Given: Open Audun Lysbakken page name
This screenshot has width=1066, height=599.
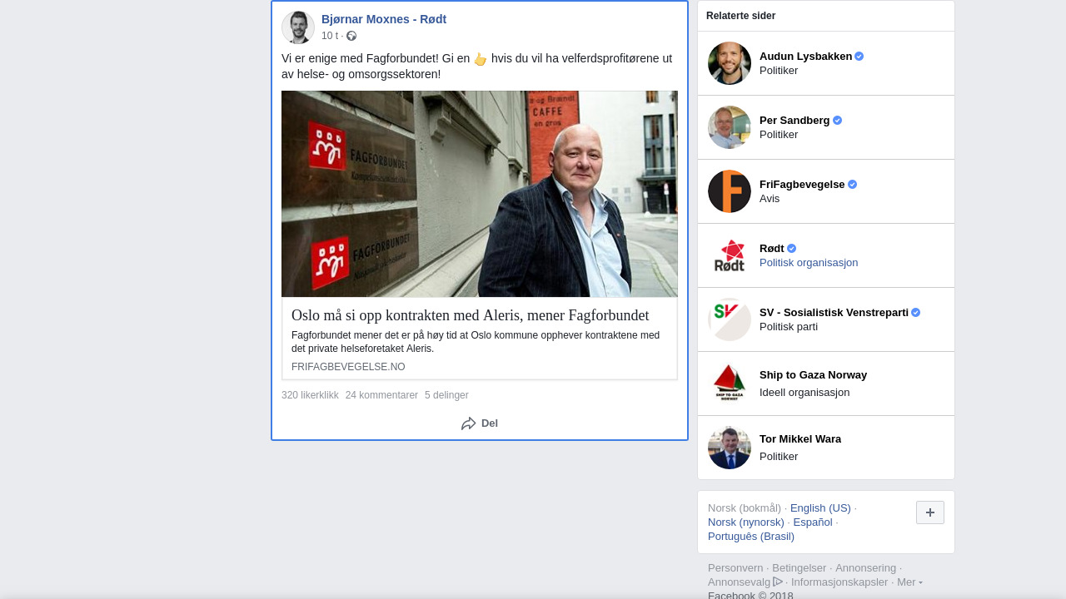Looking at the screenshot, I should pyautogui.click(x=805, y=57).
